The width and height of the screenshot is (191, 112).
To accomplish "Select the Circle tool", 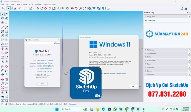I will 3,36.
